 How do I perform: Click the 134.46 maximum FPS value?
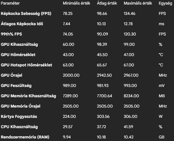click(x=130, y=13)
